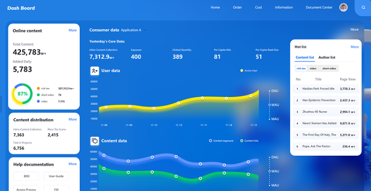Viewport: 371px width, 191px height.
Task: Click More in Hot list card
Action: point(354,46)
